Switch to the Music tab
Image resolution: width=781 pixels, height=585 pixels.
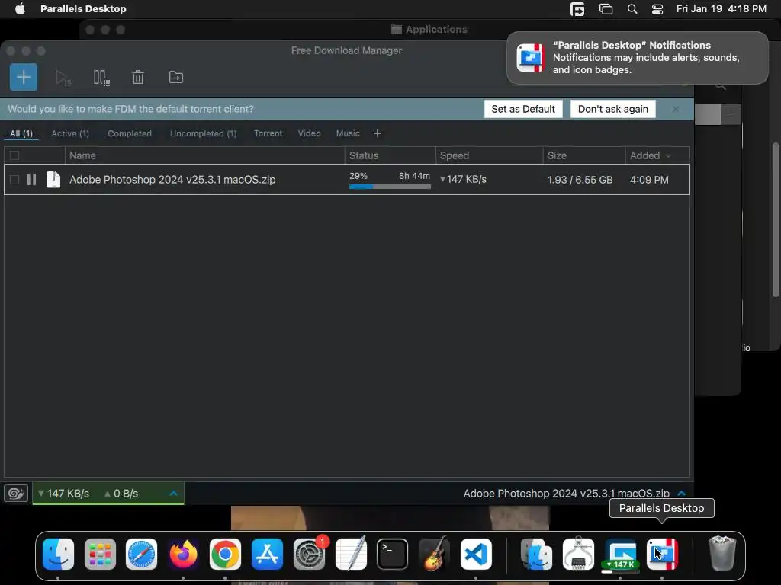click(348, 133)
